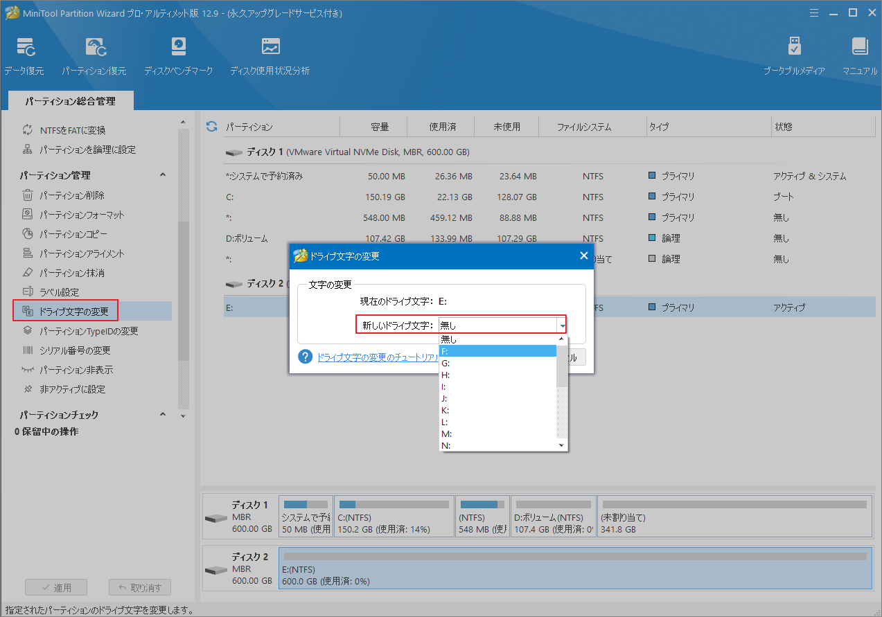Select H: in drive letter list
This screenshot has height=617, width=882.
pyautogui.click(x=497, y=375)
